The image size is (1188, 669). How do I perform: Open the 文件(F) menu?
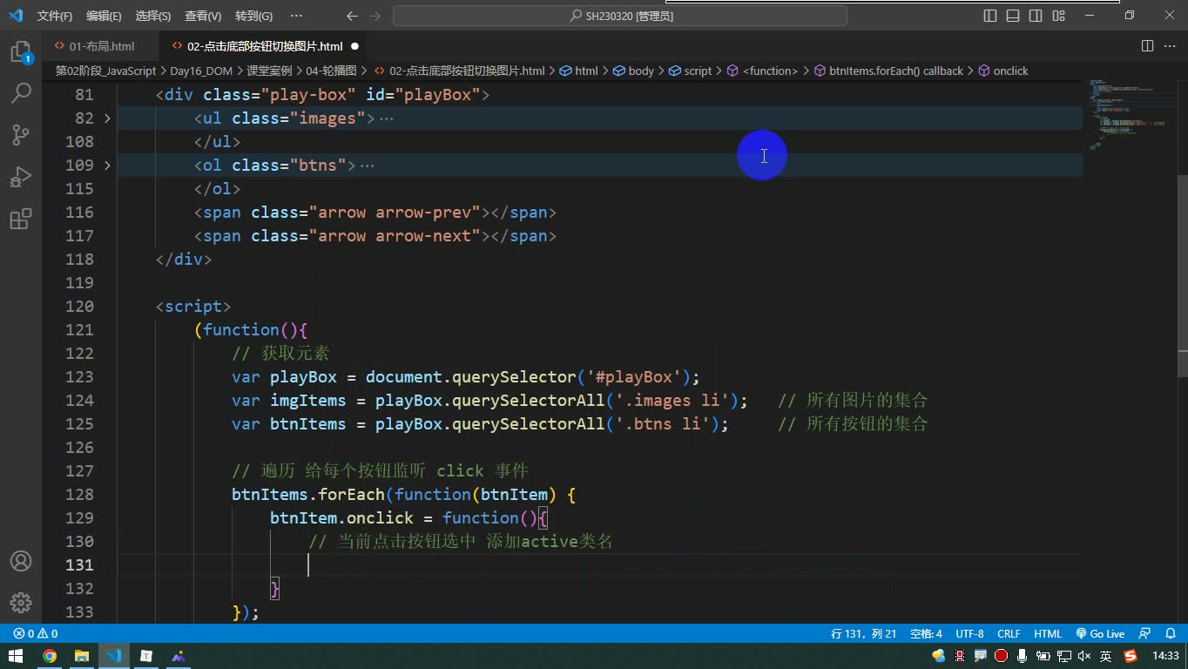[x=55, y=16]
